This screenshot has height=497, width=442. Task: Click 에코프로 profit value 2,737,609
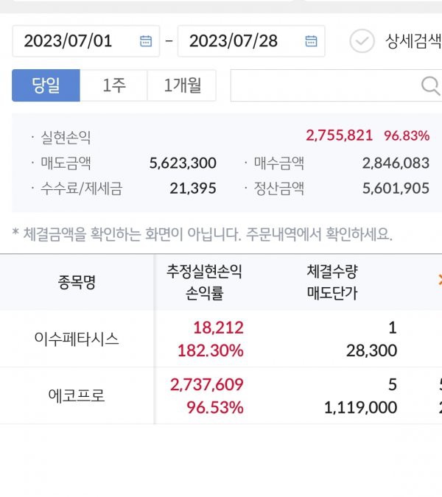pos(206,384)
